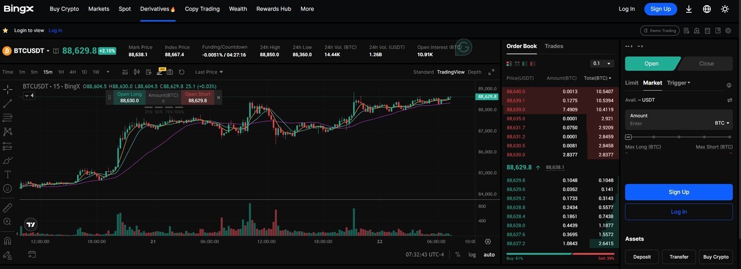Image resolution: width=741 pixels, height=269 pixels.
Task: Select the 4H timeframe
Action: pyautogui.click(x=72, y=72)
